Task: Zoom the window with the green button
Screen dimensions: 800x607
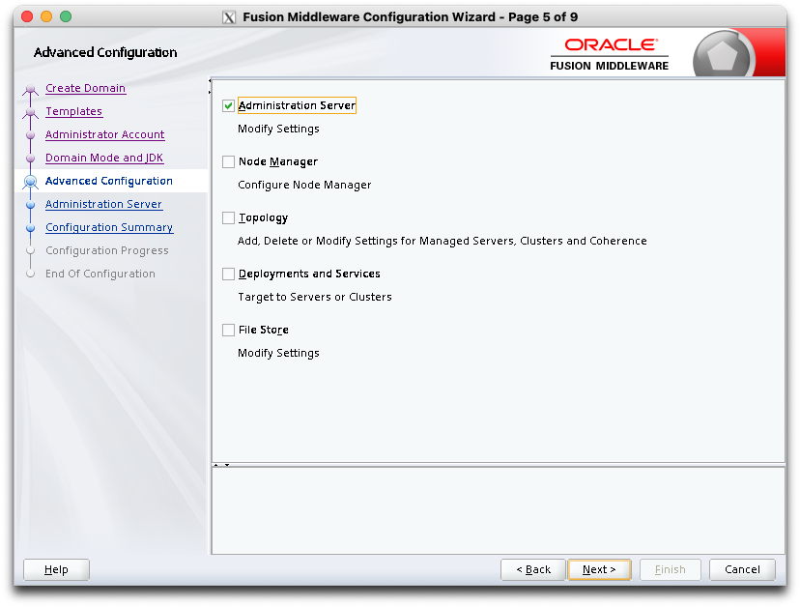Action: coord(66,16)
